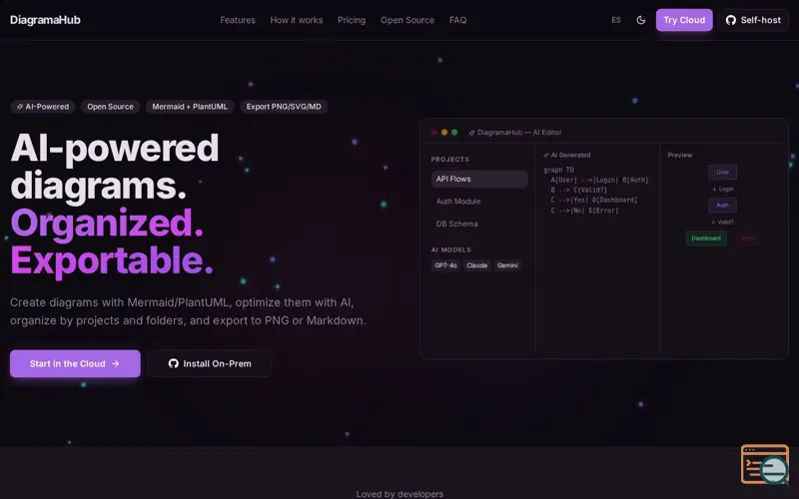The width and height of the screenshot is (799, 499).
Task: Click the Try Cloud button
Action: coord(684,20)
